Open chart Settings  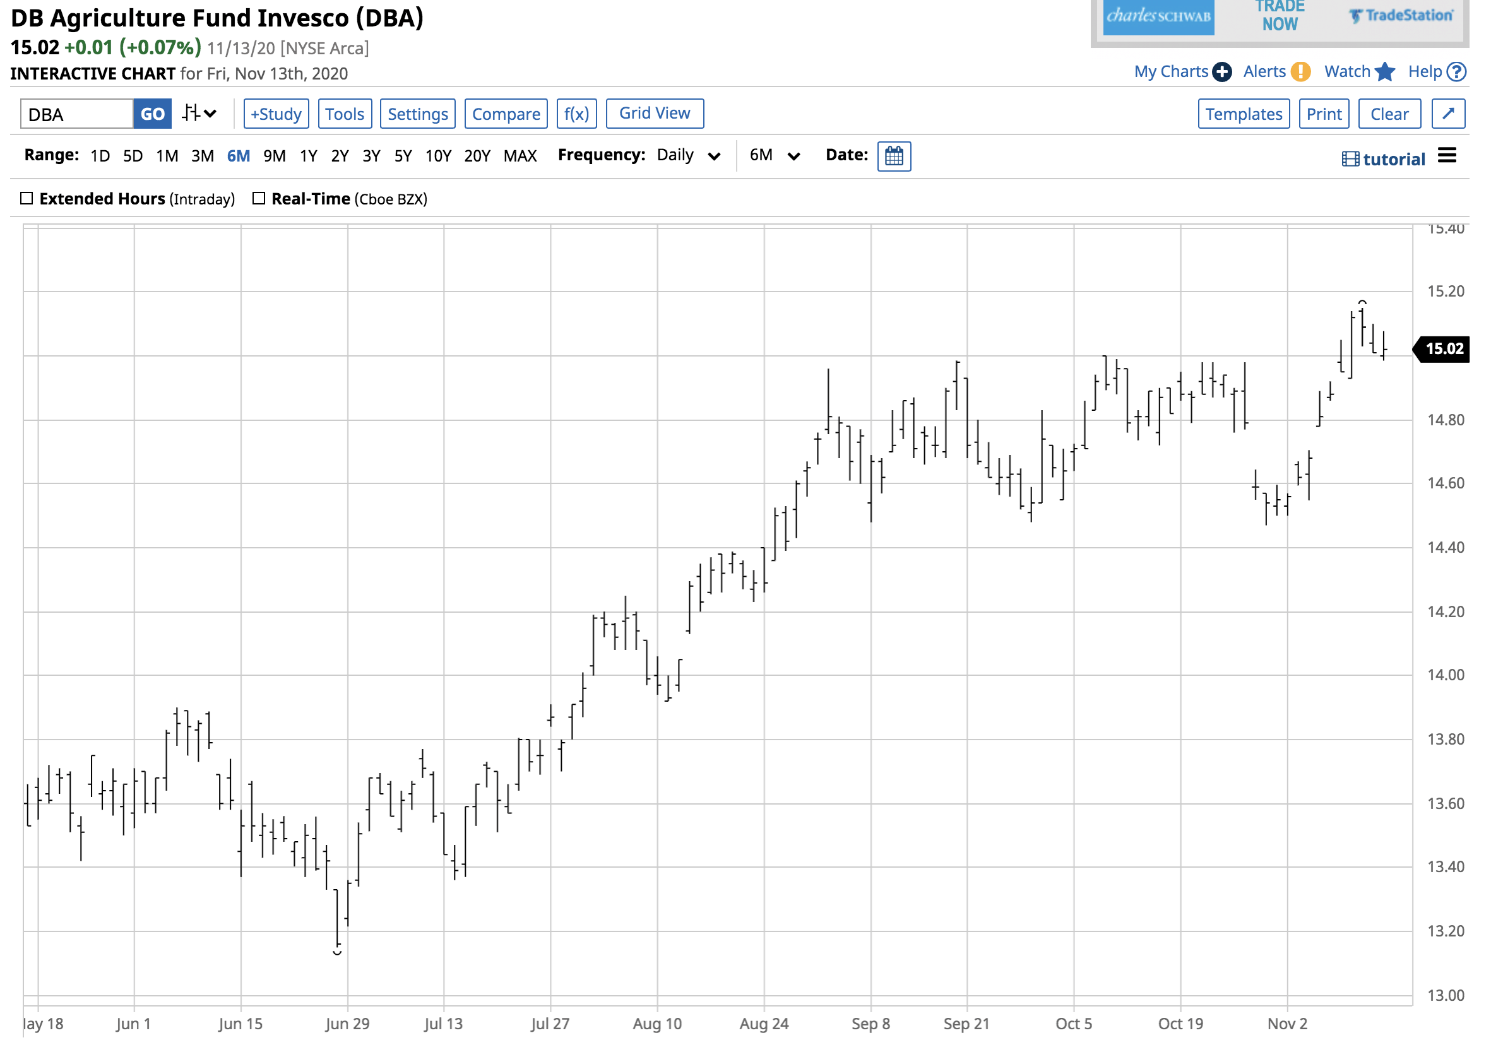pos(417,114)
